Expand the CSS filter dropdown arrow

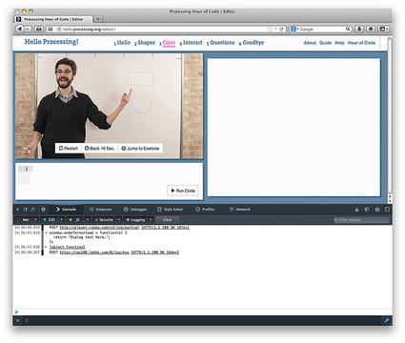[62, 220]
